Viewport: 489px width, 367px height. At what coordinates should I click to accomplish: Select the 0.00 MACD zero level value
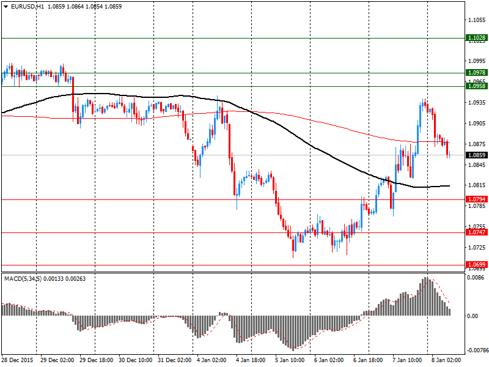coord(472,316)
